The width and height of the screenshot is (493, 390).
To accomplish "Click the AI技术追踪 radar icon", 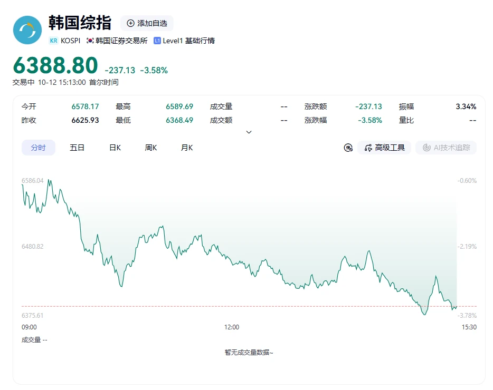I will (x=426, y=148).
